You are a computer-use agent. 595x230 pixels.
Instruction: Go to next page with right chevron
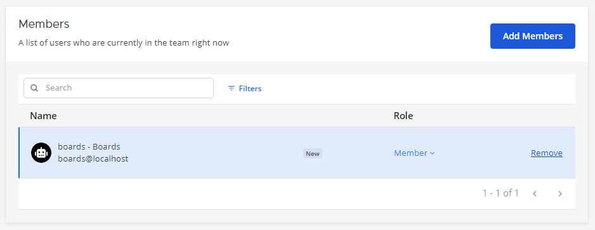[x=560, y=194]
